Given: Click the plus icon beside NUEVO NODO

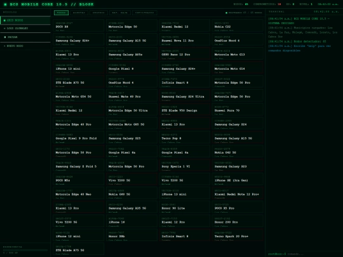Looking at the screenshot, I should coord(4,46).
